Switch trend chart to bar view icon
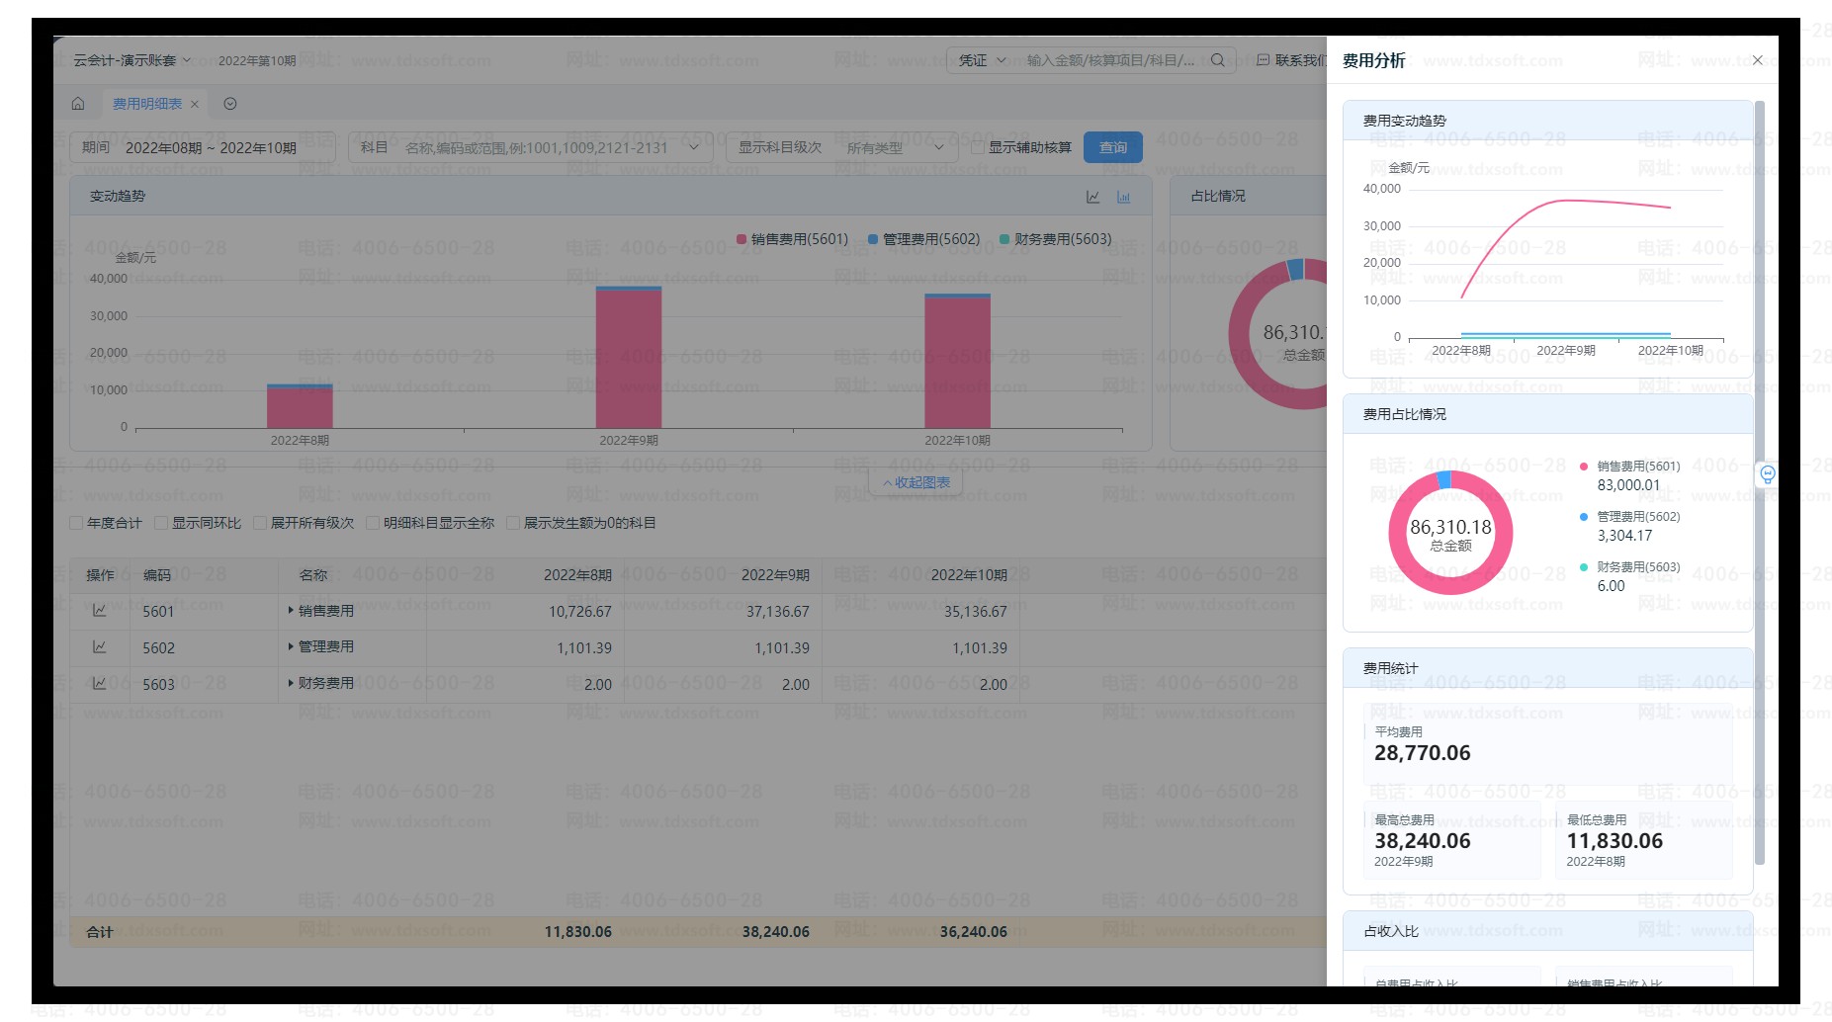Image resolution: width=1832 pixels, height=1022 pixels. pyautogui.click(x=1124, y=197)
